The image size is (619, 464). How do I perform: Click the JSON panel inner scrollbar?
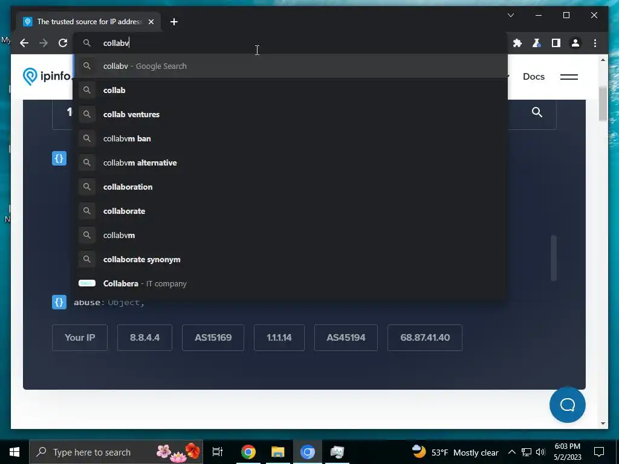(554, 258)
